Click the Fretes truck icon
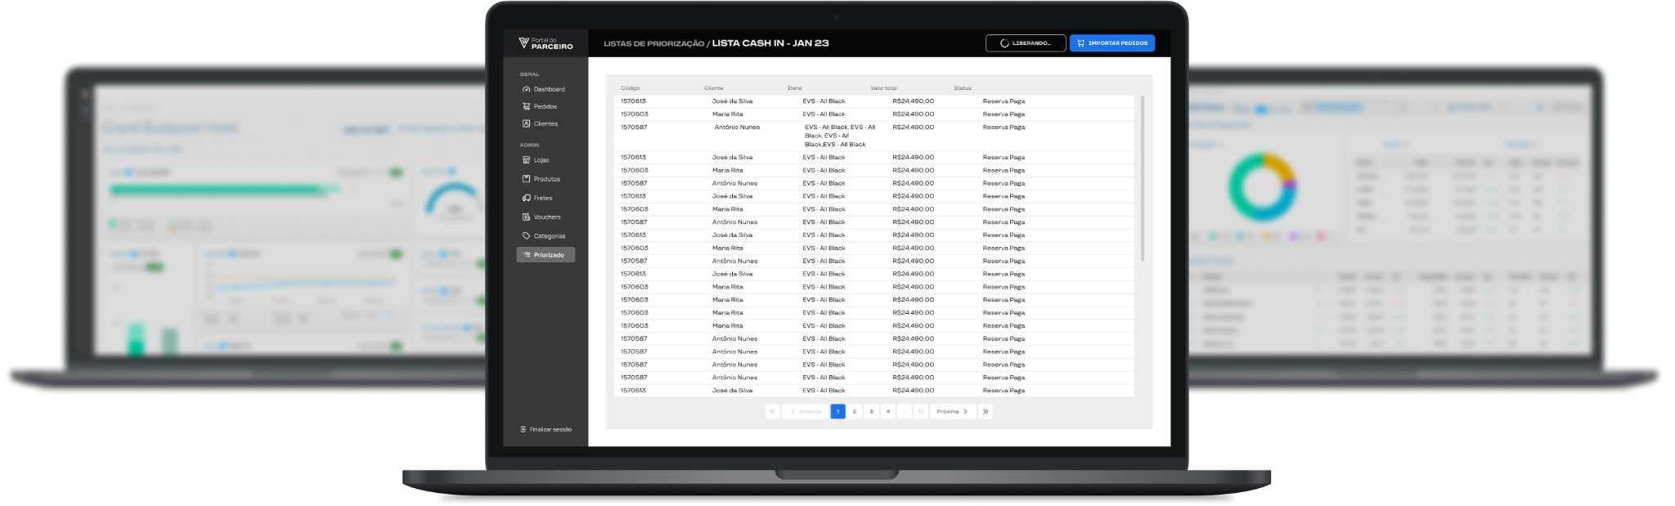This screenshot has height=506, width=1675. point(526,198)
